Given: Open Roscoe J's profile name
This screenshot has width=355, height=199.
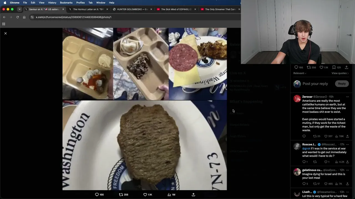Looking at the screenshot, I should 309,145.
